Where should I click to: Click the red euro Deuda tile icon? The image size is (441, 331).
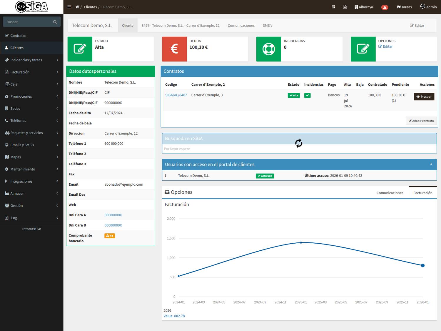[174, 49]
